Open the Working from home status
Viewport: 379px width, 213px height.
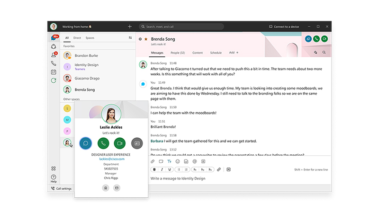(77, 27)
